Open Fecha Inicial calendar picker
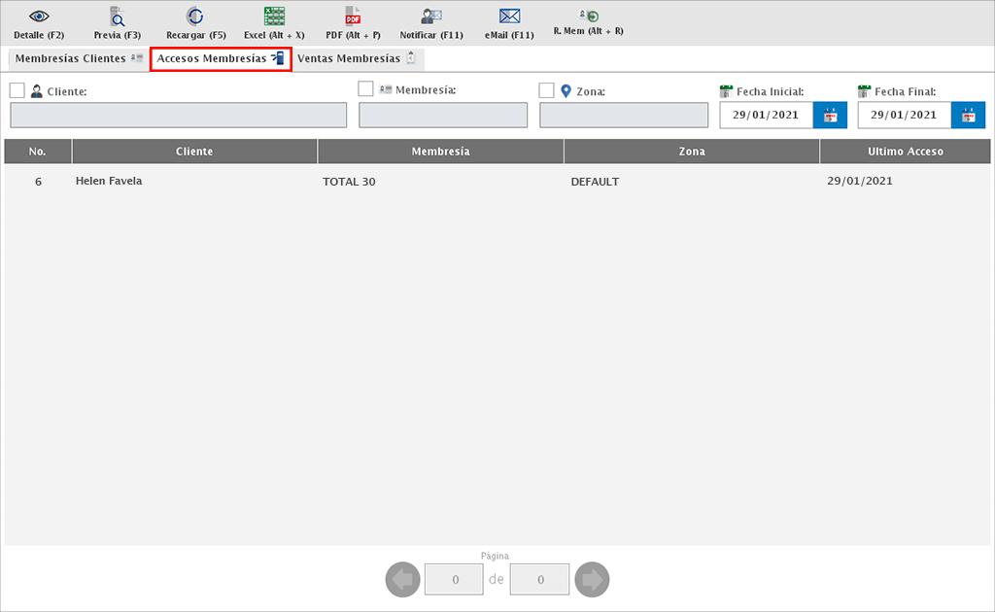The image size is (995, 612). coord(830,115)
